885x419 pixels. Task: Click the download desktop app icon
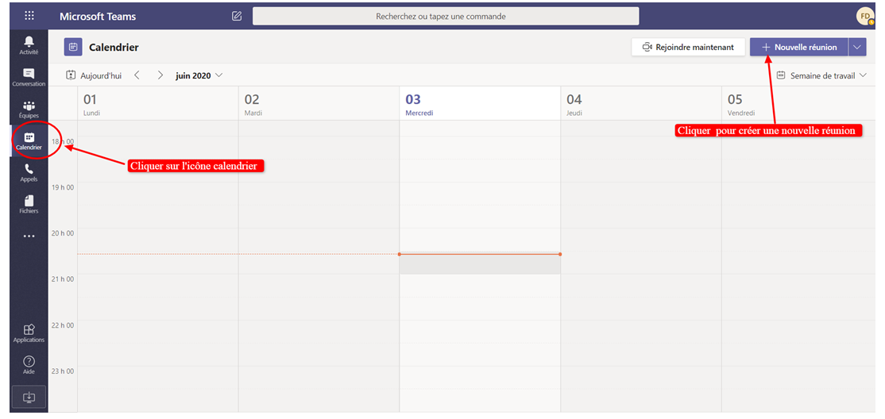(x=29, y=397)
